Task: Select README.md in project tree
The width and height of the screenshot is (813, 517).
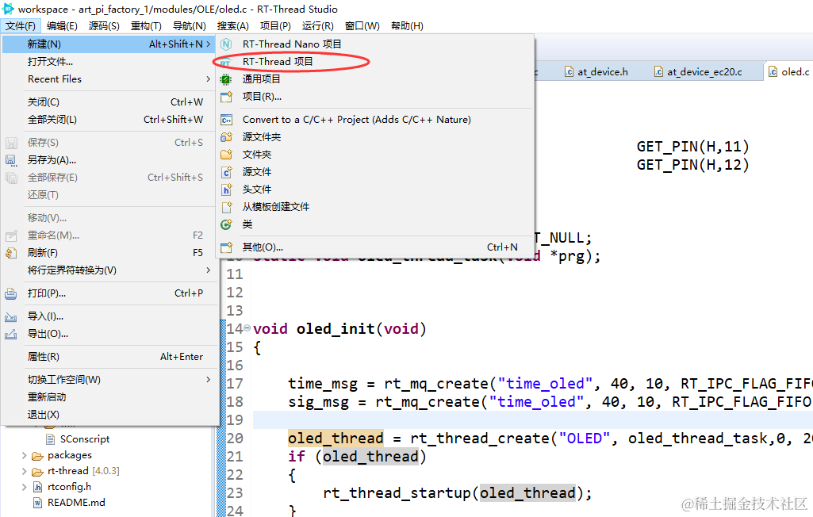Action: pos(76,503)
